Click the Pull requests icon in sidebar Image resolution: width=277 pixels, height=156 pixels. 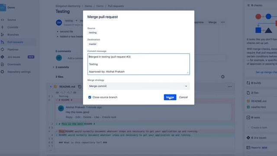2,42
